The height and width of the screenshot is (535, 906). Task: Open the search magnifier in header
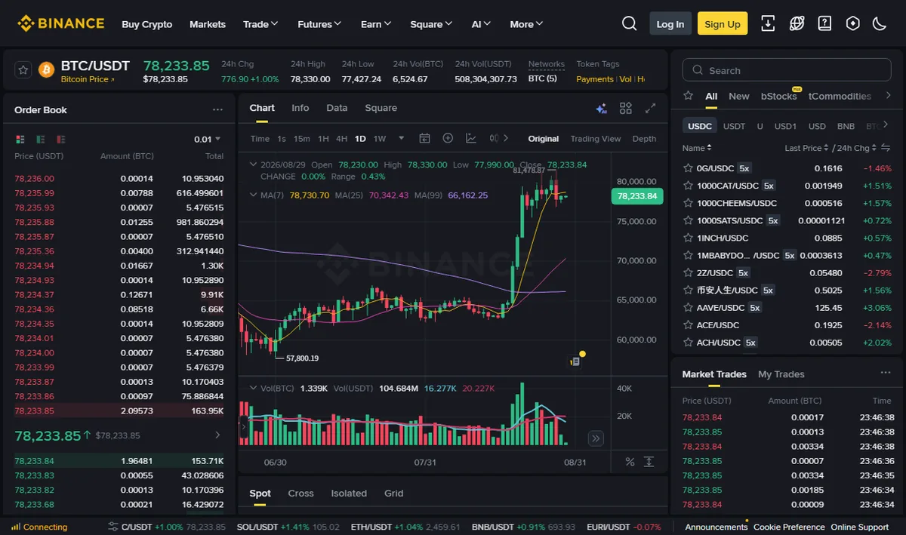(x=629, y=23)
